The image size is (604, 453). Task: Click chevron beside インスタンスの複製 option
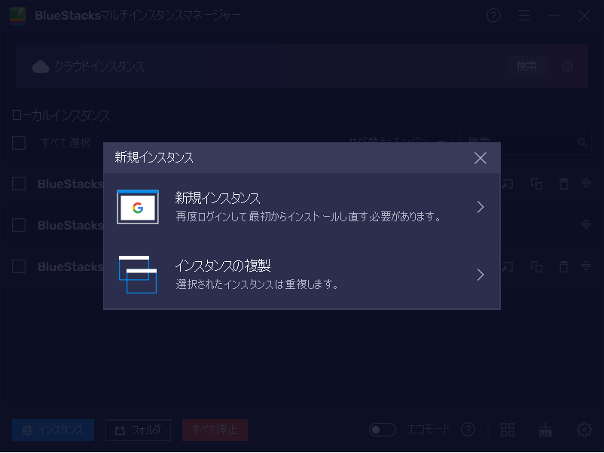coord(480,275)
